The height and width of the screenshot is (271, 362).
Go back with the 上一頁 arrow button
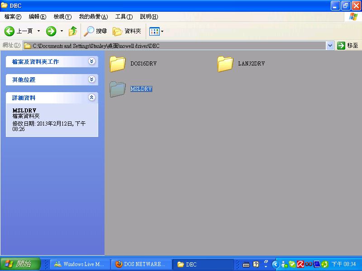pos(19,31)
